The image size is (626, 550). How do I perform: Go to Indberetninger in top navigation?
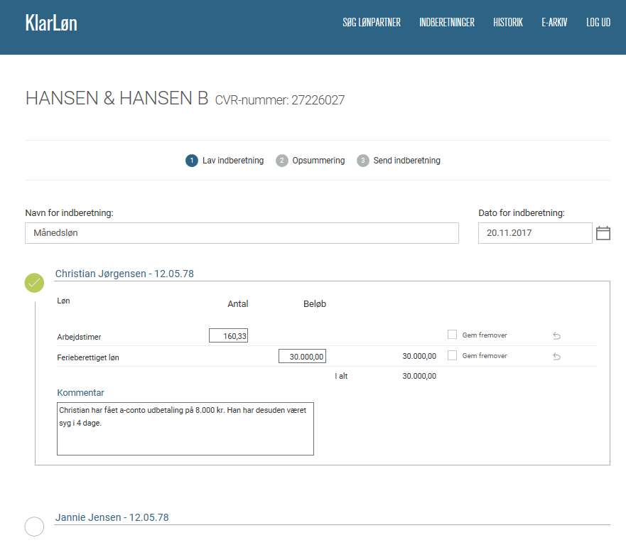447,23
